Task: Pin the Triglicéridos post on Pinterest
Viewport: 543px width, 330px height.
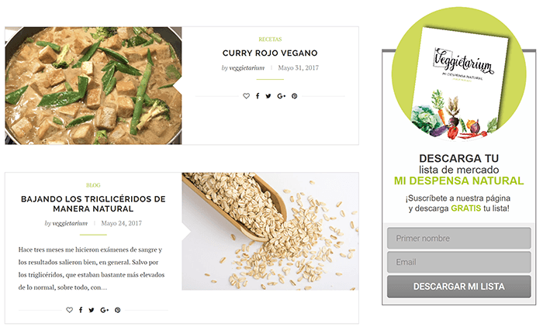Action: (118, 310)
